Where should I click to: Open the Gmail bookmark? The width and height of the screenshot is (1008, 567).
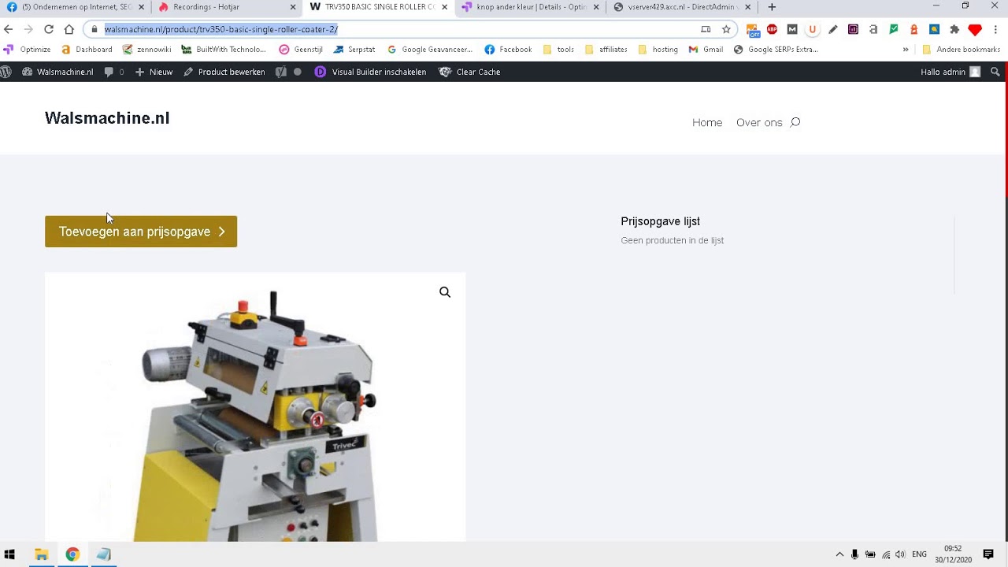[706, 49]
